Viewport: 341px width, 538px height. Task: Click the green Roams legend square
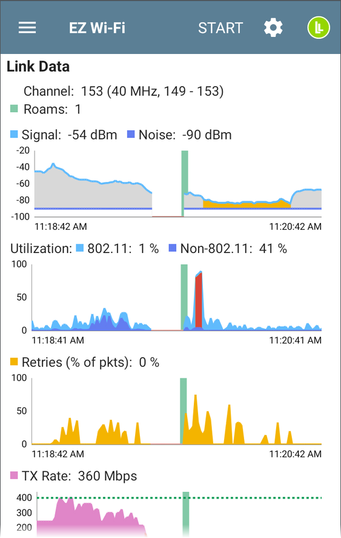pyautogui.click(x=14, y=109)
